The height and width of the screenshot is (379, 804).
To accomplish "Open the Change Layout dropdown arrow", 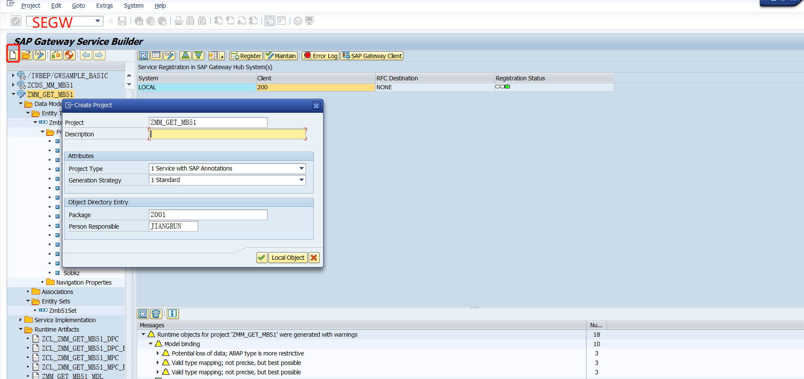I will pos(222,56).
